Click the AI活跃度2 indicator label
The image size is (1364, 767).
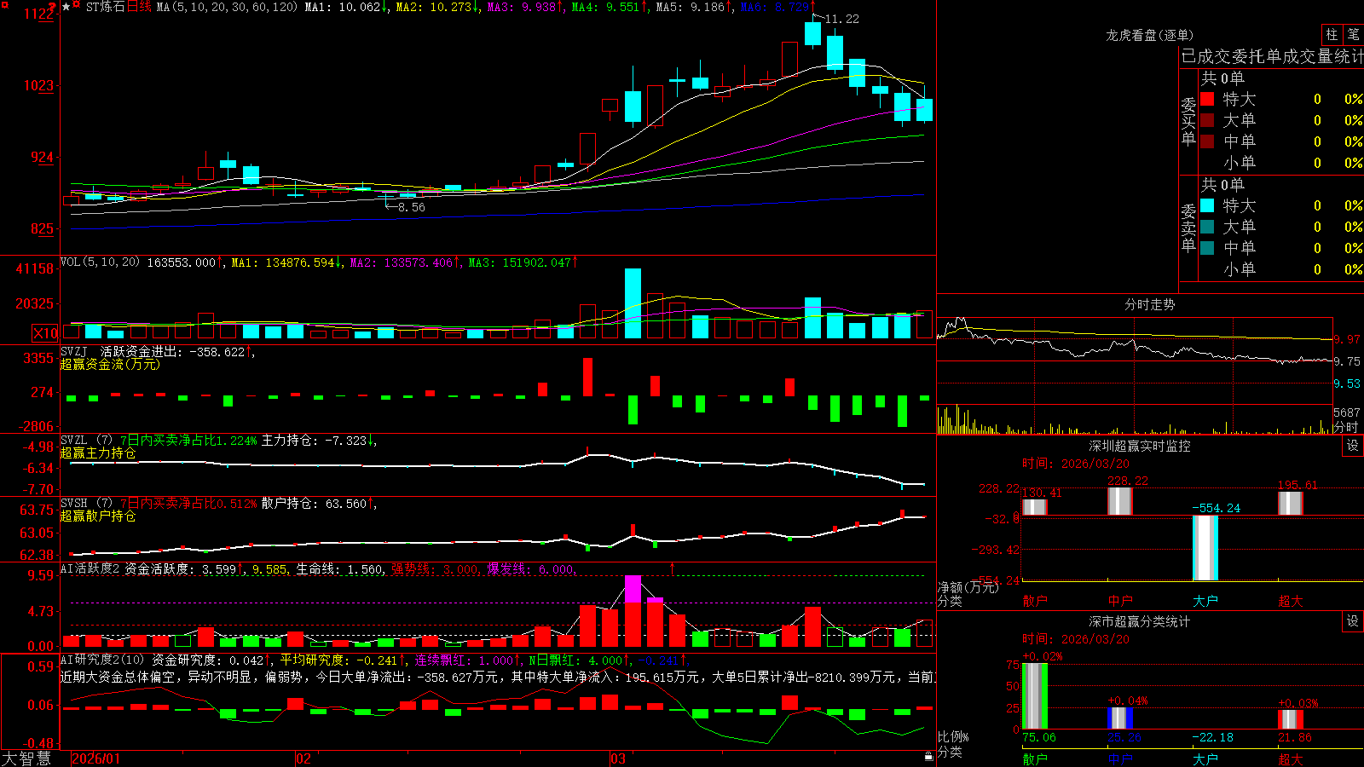pos(90,568)
